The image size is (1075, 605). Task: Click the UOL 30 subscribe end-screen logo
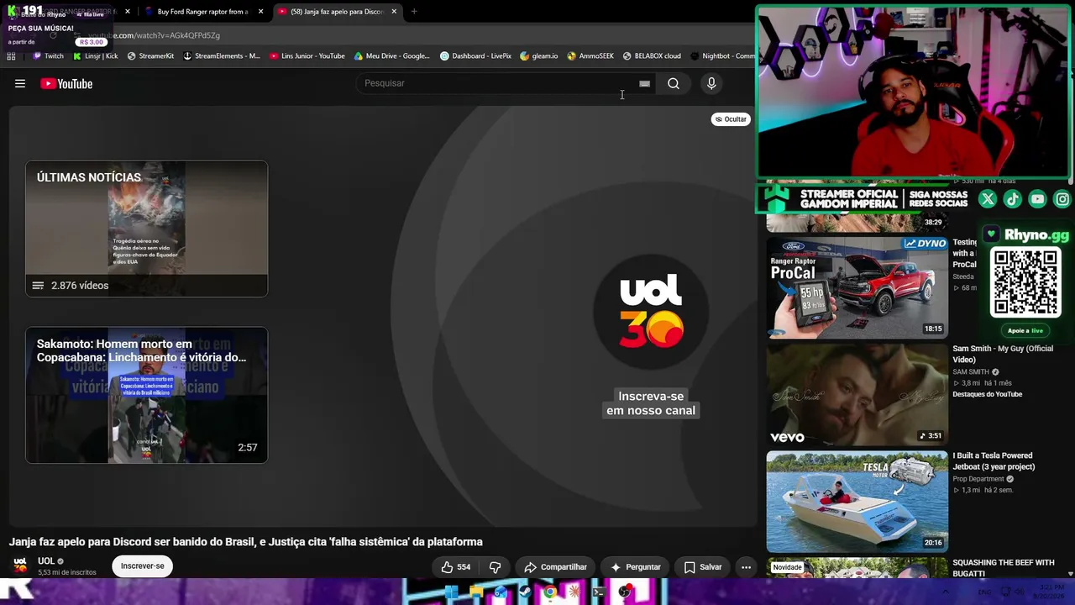[651, 312]
